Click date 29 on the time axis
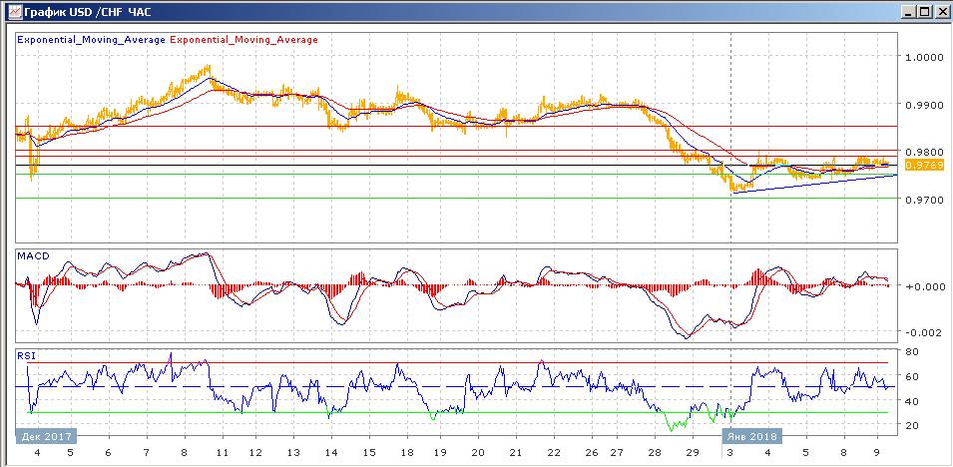Screen dimensions: 953x467 (693, 453)
